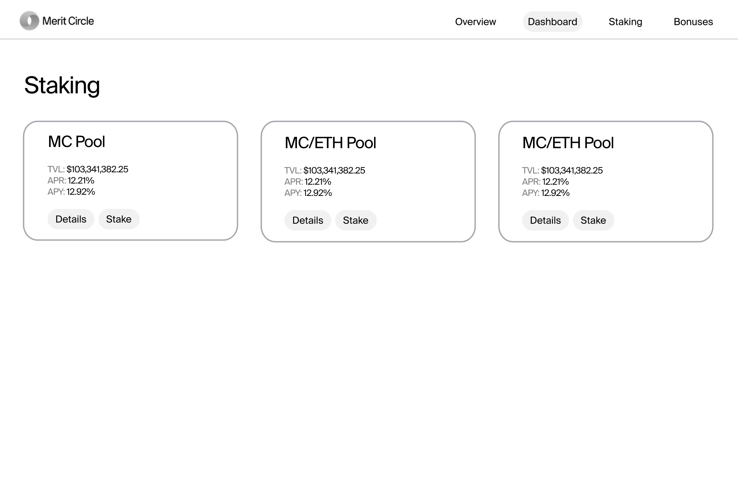The width and height of the screenshot is (738, 479).
Task: Open the Overview nav item
Action: tap(475, 22)
